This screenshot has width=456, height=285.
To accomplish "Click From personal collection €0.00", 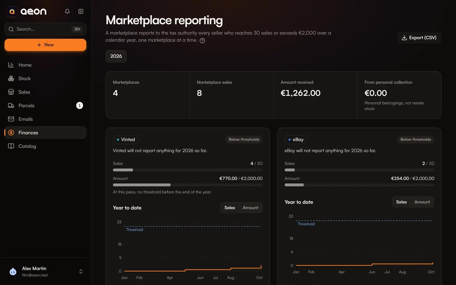I will coord(376,93).
